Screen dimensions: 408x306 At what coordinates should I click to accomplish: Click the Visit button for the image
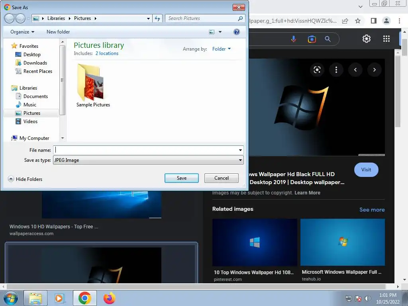366,170
